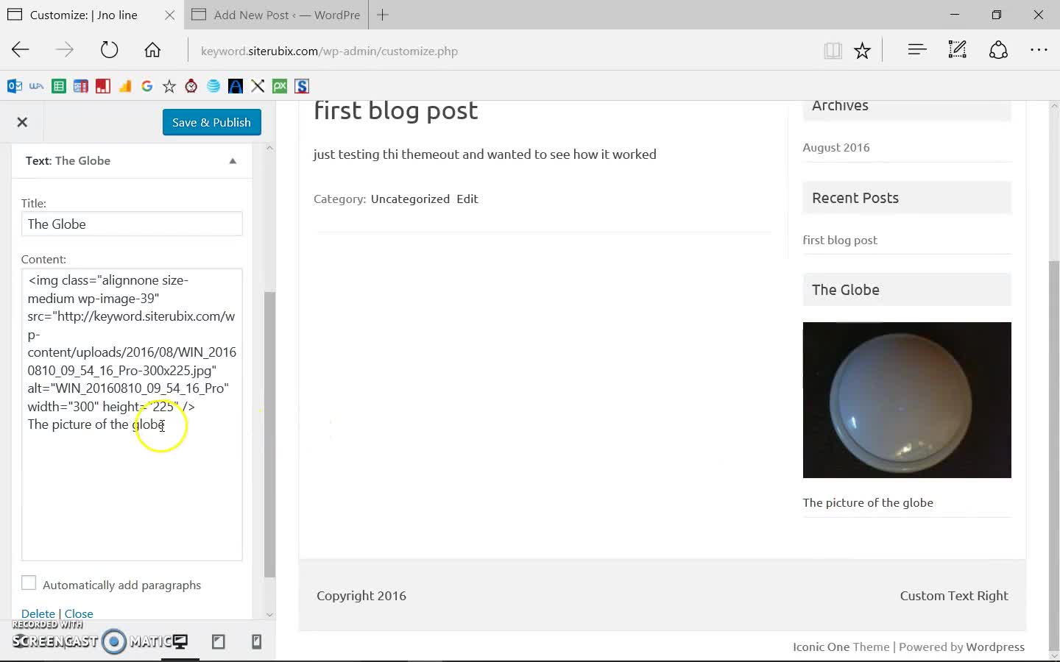The height and width of the screenshot is (662, 1060).
Task: Go to browser home page
Action: click(x=152, y=50)
